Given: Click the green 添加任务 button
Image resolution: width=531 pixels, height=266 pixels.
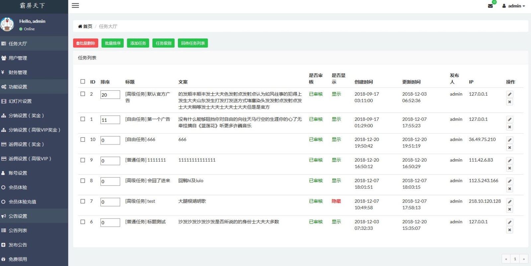Looking at the screenshot, I should [138, 43].
